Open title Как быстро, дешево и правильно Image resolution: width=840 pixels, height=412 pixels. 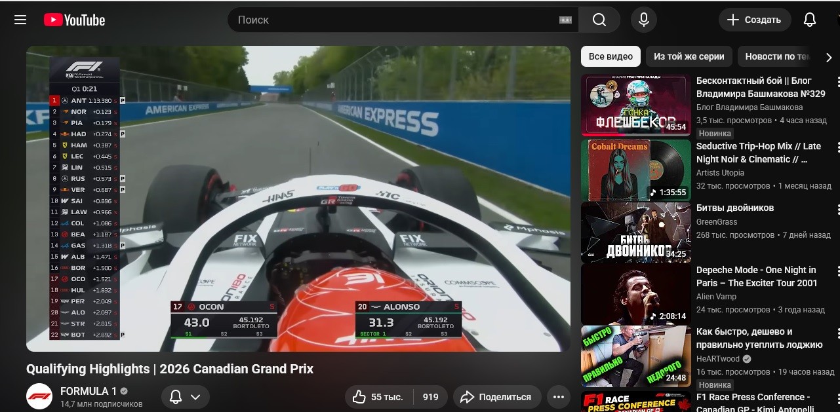(x=759, y=338)
